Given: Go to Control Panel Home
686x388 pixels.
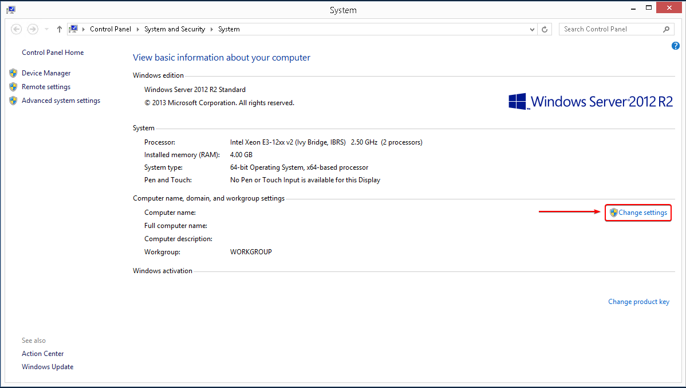Looking at the screenshot, I should pos(52,52).
